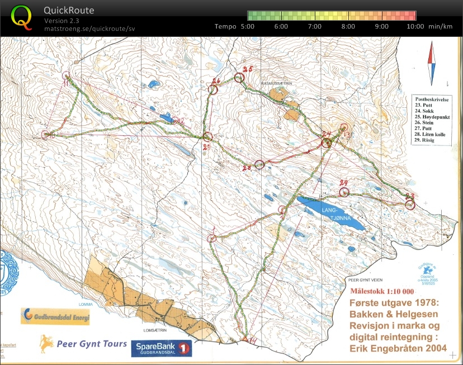
Task: Click the 'Målestokk 1:10 000' scale text
Action: pyautogui.click(x=382, y=291)
